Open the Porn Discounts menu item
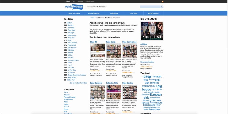 click(94, 13)
